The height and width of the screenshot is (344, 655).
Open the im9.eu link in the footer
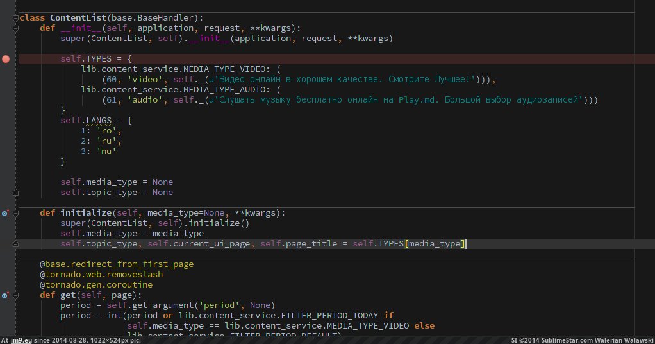click(22, 340)
